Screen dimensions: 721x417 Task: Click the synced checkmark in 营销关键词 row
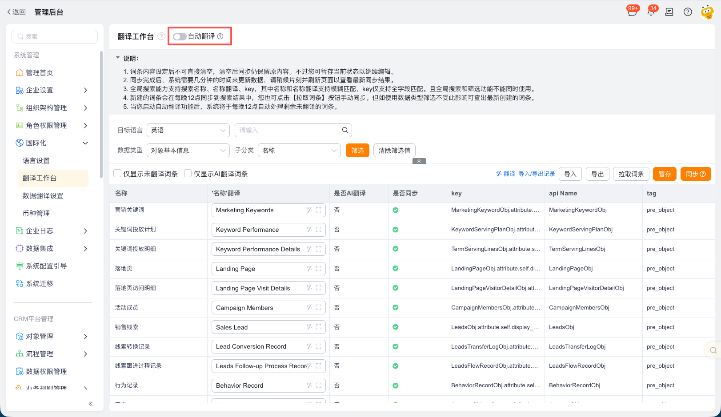point(396,210)
